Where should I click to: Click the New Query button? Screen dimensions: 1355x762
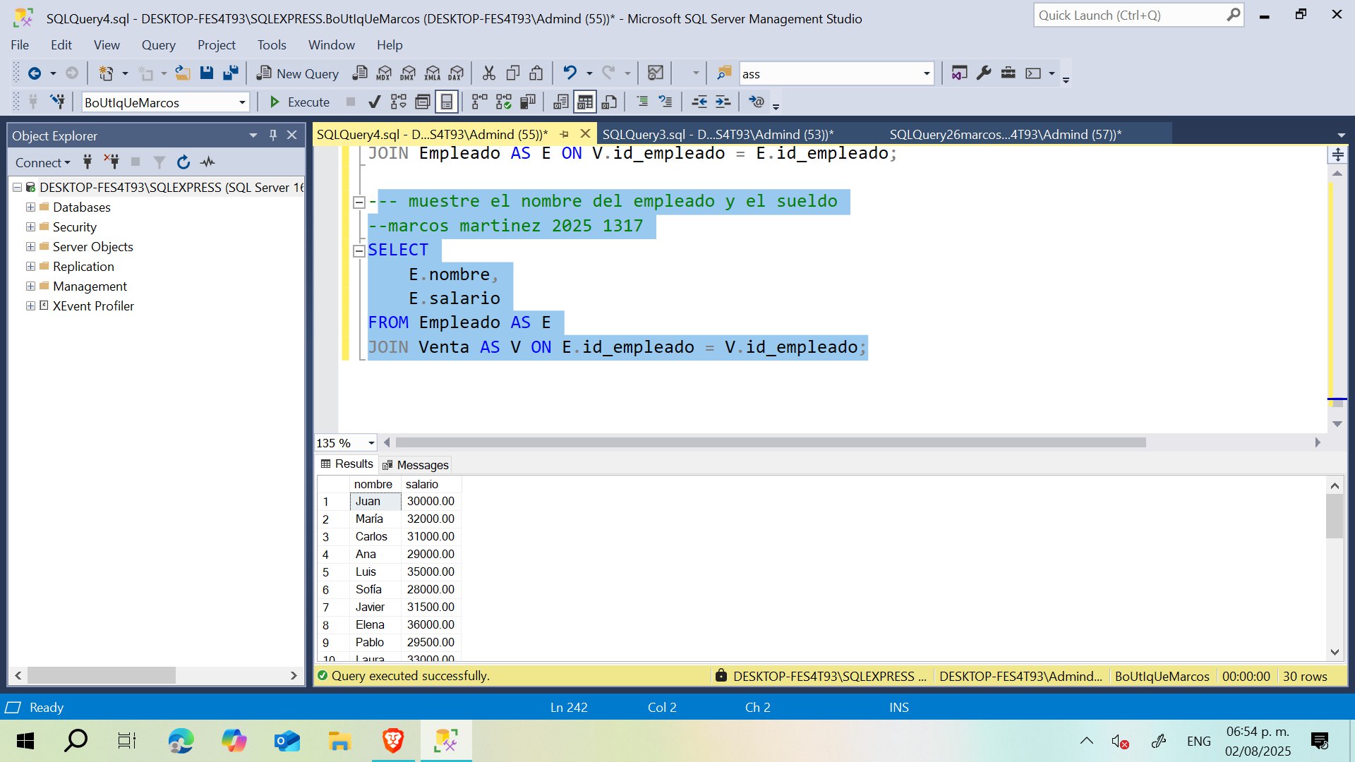tap(298, 73)
